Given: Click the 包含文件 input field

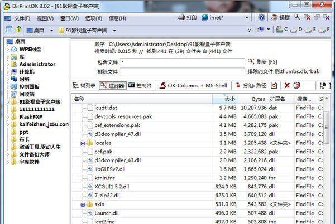Looking at the screenshot, I should [183, 62].
